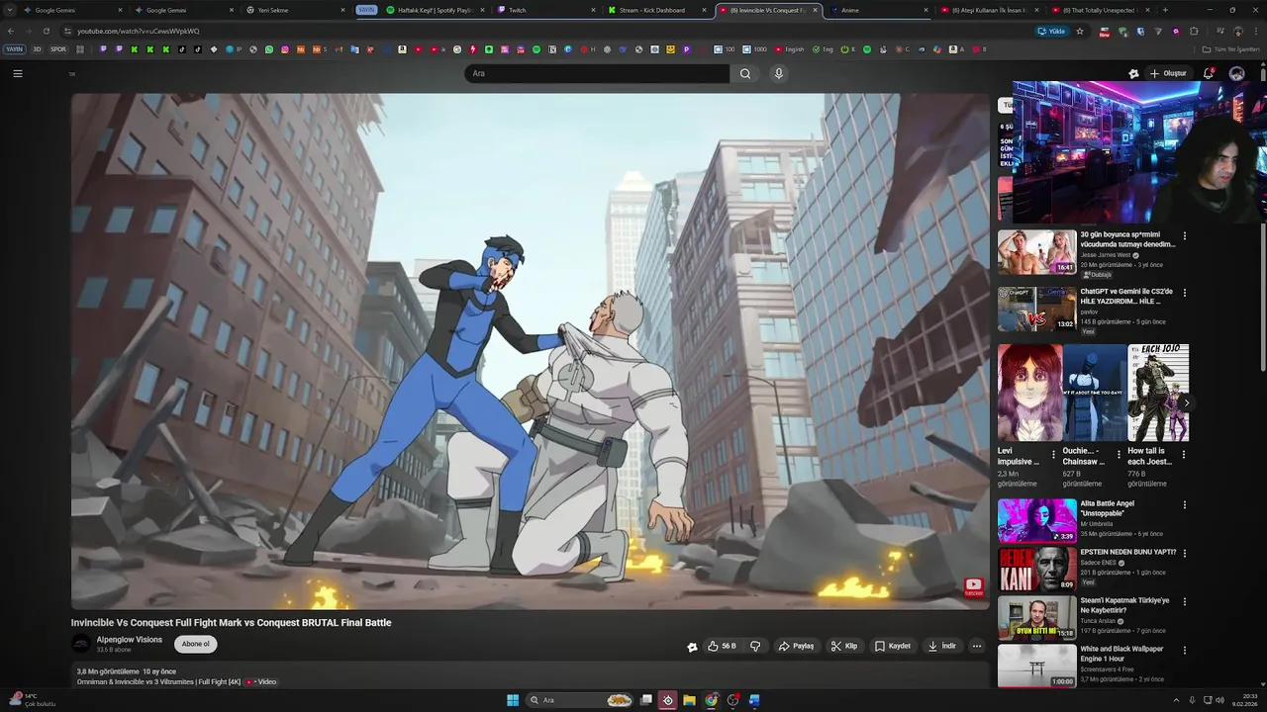Click the YouTube watermark on the video
Screen dimensions: 1267x712
973,587
